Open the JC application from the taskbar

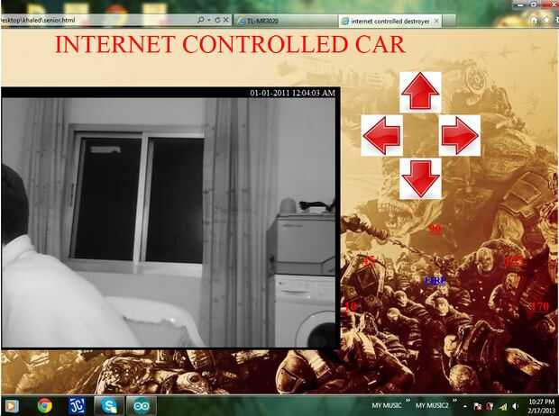tap(77, 406)
